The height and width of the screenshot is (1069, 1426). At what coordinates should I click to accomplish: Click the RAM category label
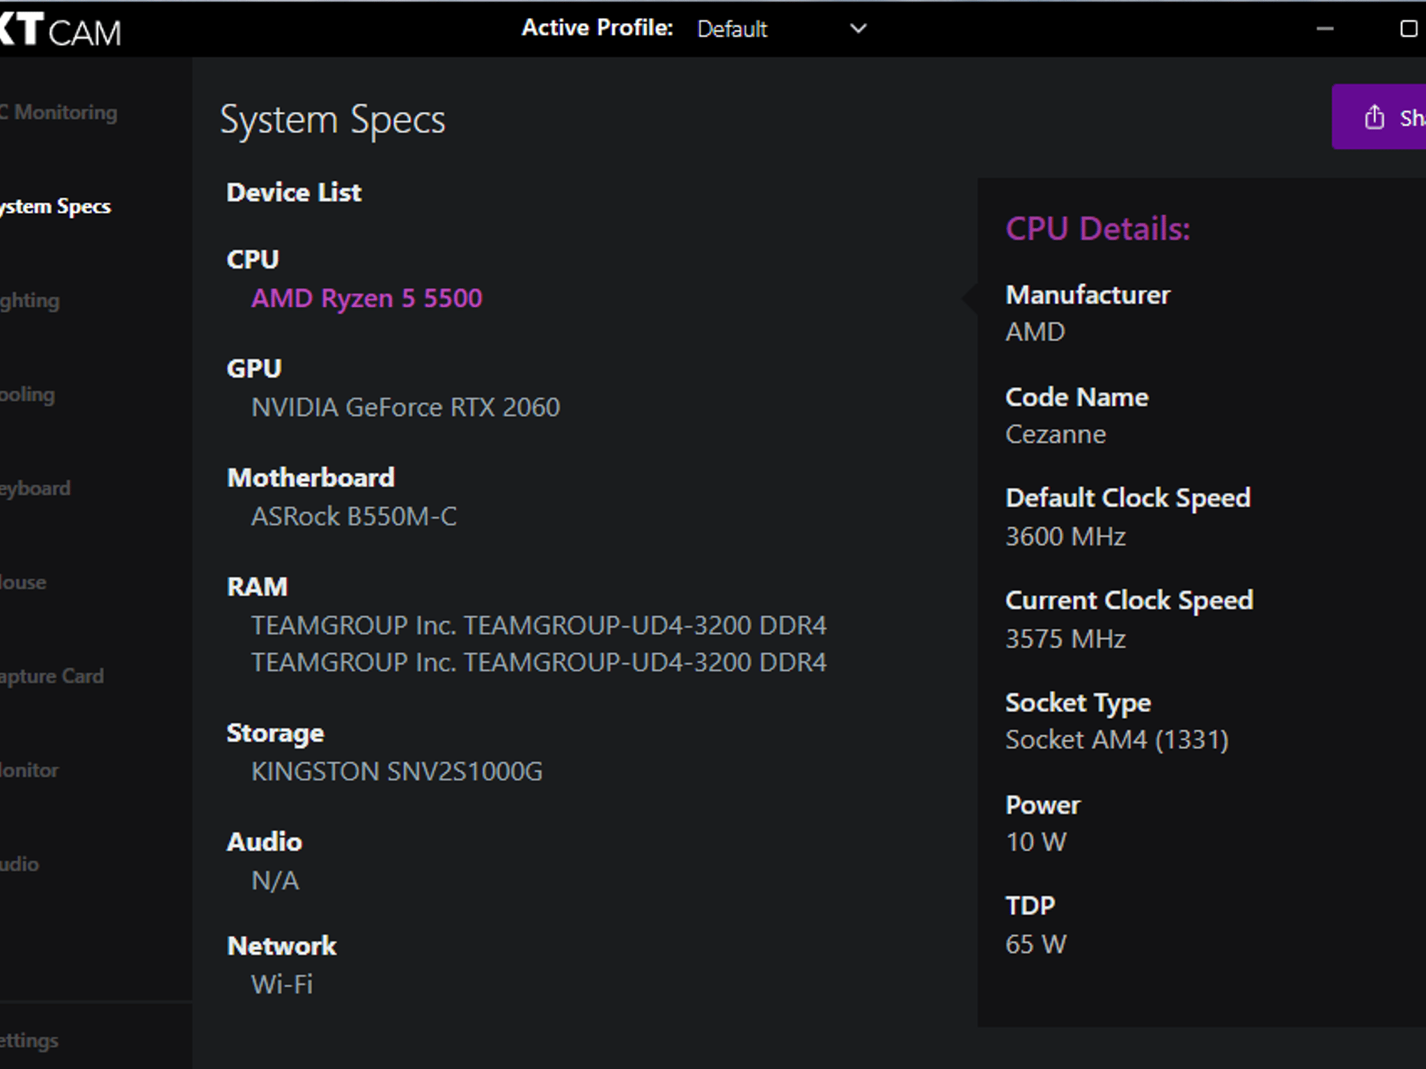[257, 587]
